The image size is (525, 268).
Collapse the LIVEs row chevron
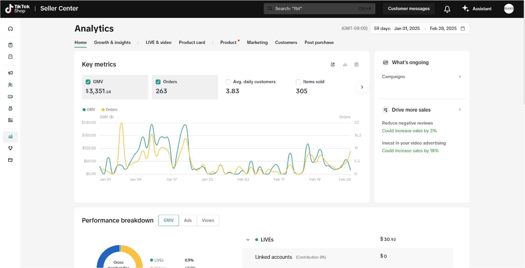248,240
